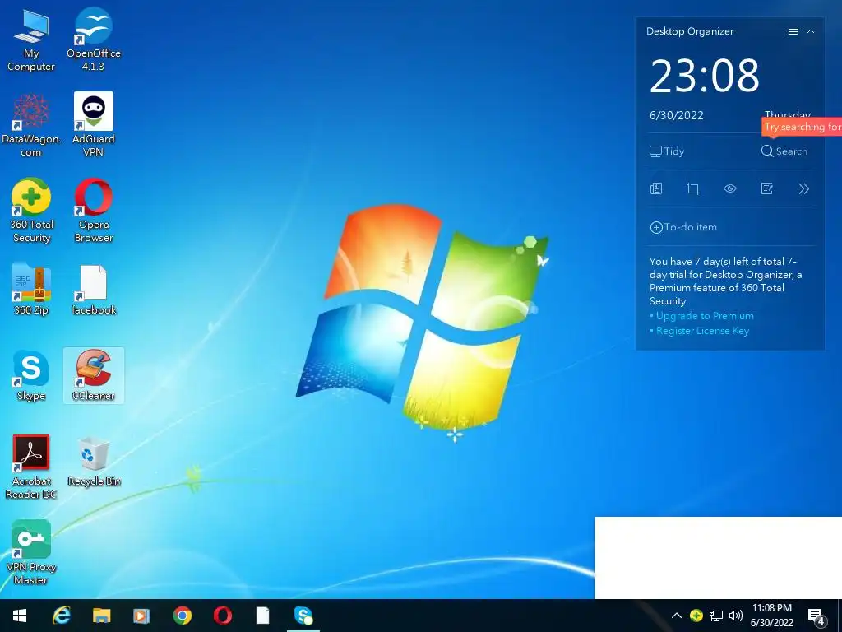Open Desktop Organizer hamburger menu
Viewport: 842px width, 632px height.
point(793,32)
